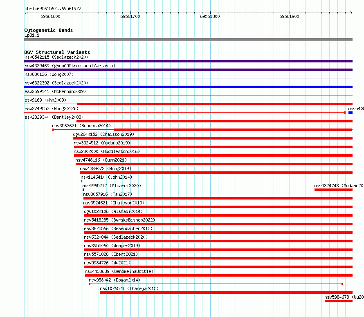Select the nsv958042 (Dogan2014) label
Viewport: 364px width, 317px height.
pyautogui.click(x=115, y=280)
